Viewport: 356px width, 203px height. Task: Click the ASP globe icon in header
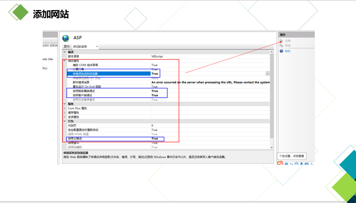click(66, 38)
